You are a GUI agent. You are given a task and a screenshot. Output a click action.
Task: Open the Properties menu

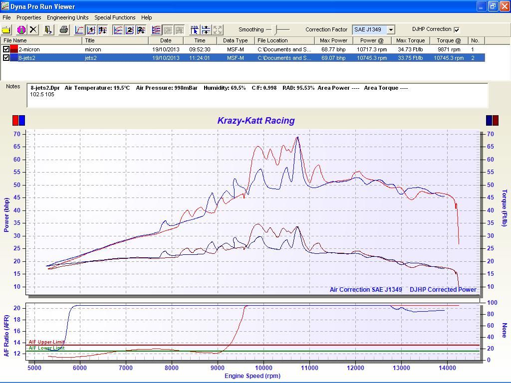[x=28, y=17]
